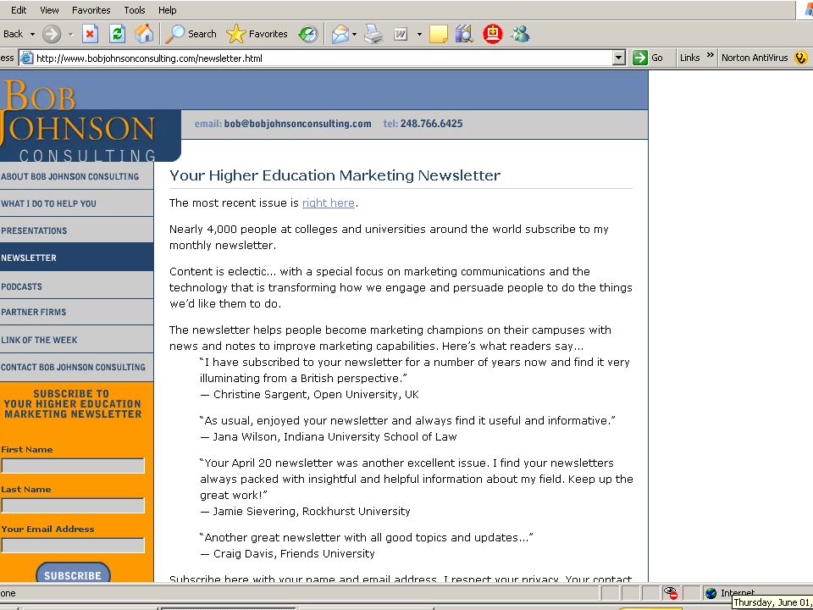The image size is (813, 610).
Task: Open the Favorites star in the toolbar
Action: coord(257,34)
